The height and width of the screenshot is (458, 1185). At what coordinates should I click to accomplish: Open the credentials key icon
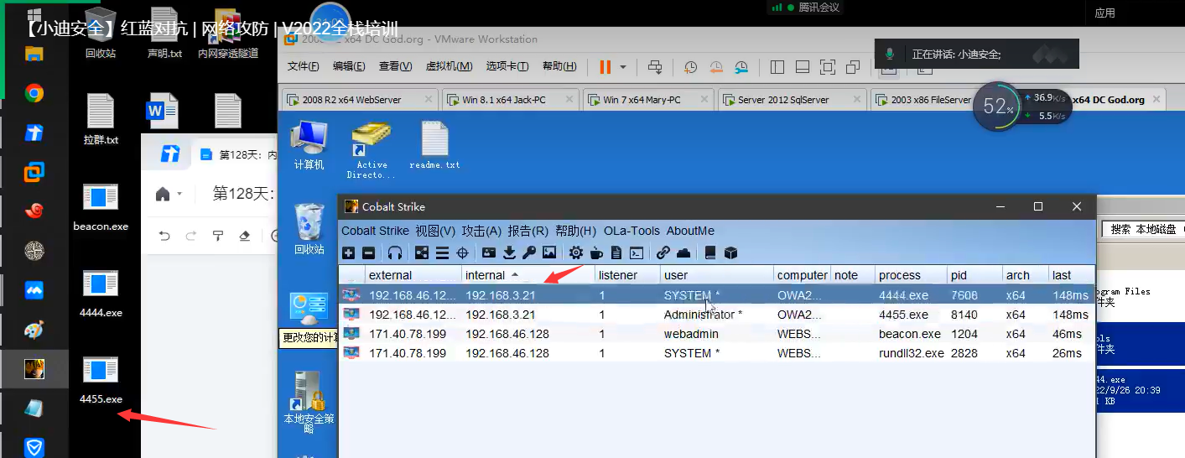point(528,252)
